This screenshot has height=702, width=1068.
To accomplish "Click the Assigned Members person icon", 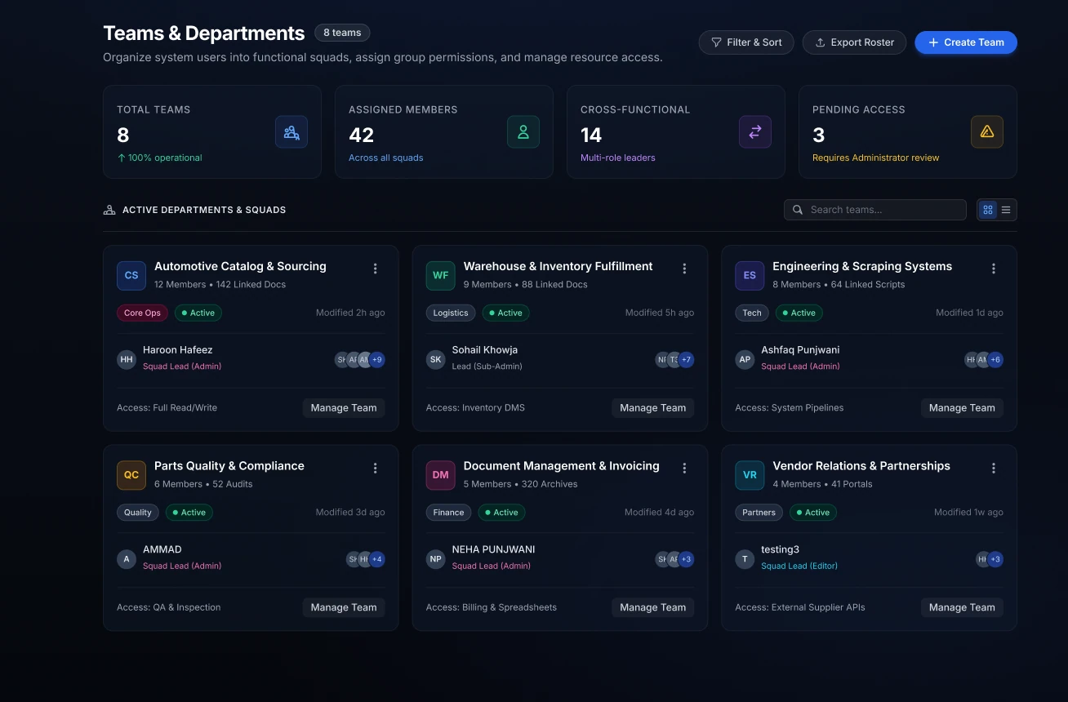I will [523, 132].
